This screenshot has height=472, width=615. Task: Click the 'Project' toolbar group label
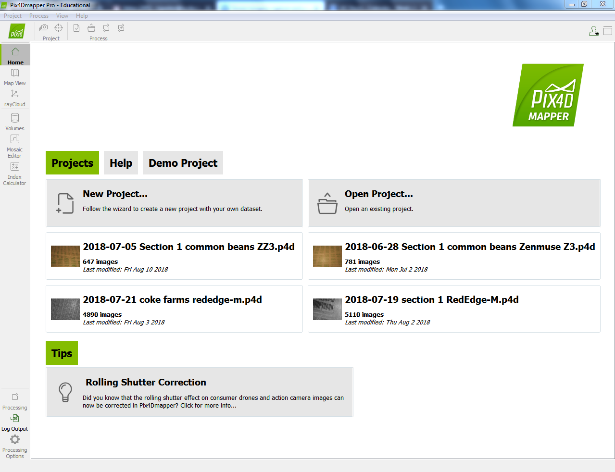click(x=51, y=38)
